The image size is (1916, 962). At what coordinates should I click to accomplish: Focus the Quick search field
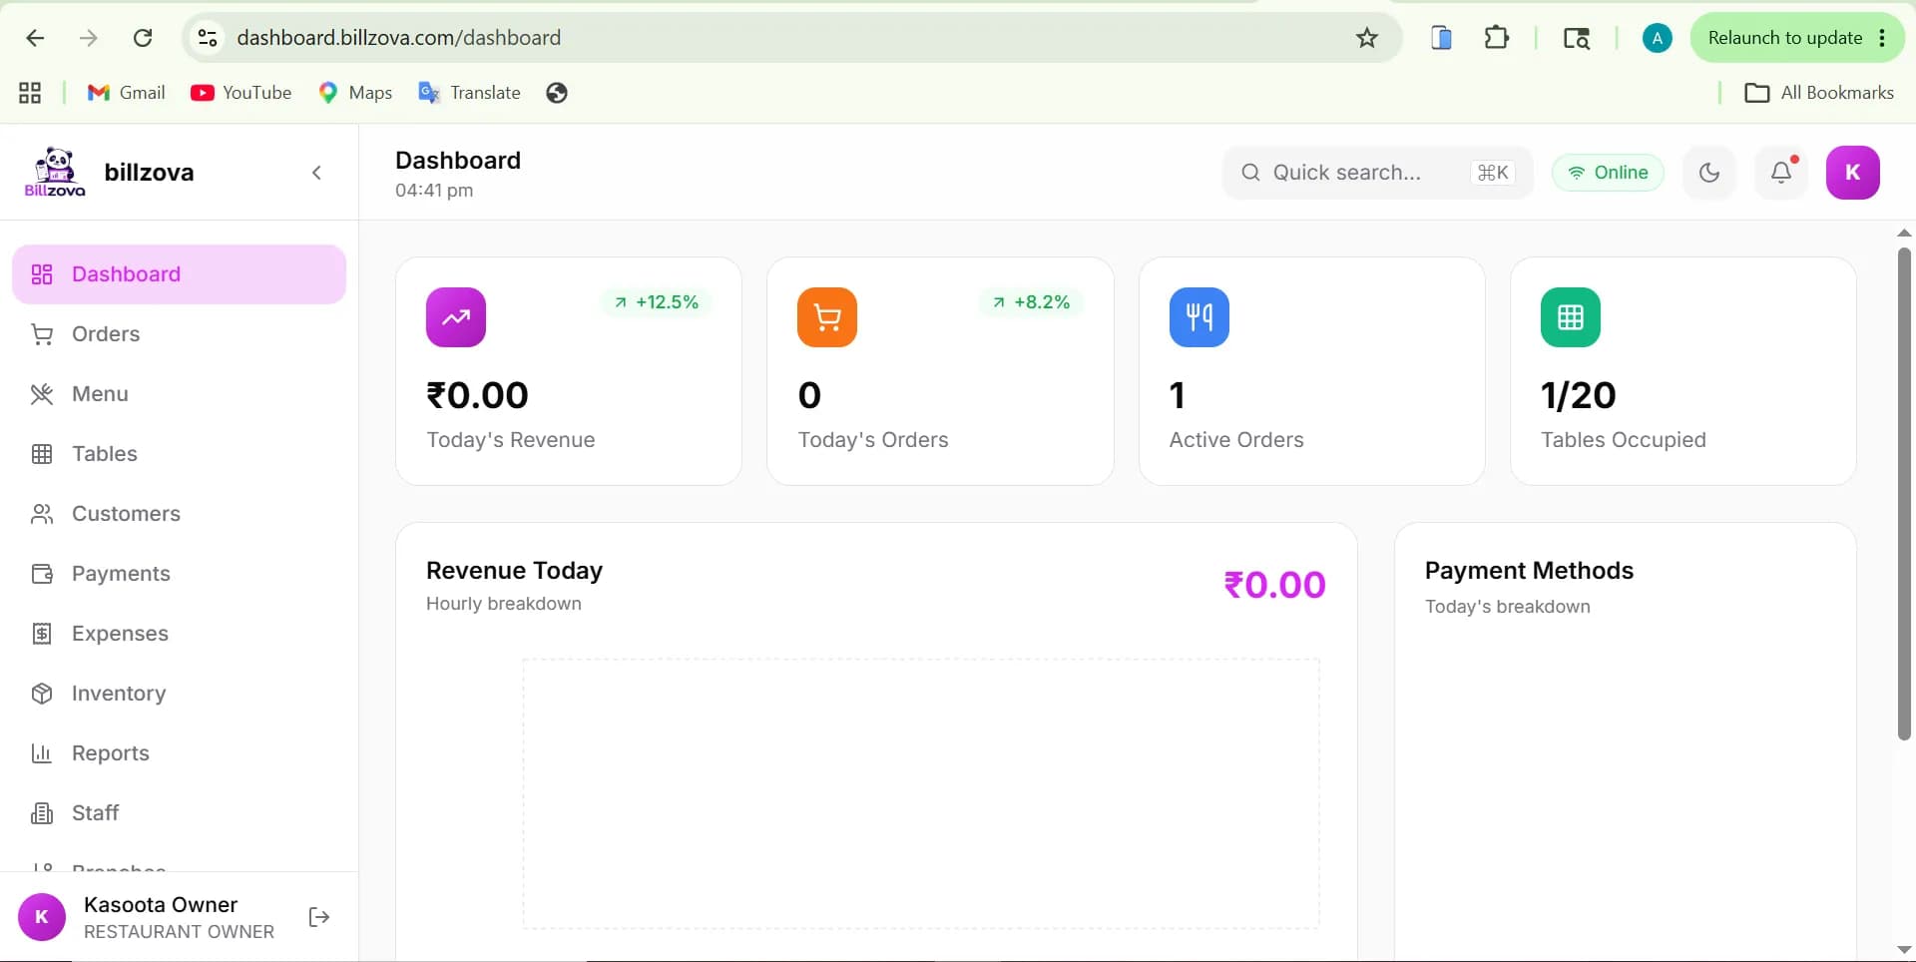pos(1377,173)
